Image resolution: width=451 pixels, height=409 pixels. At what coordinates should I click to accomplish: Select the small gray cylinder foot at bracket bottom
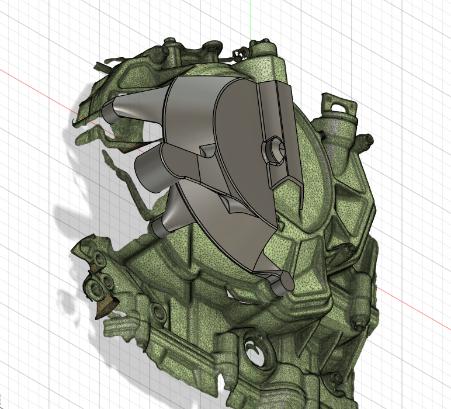click(x=282, y=284)
